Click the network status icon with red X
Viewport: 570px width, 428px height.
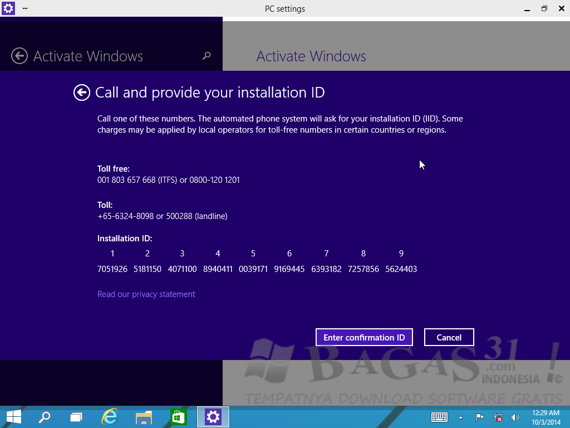tap(497, 417)
